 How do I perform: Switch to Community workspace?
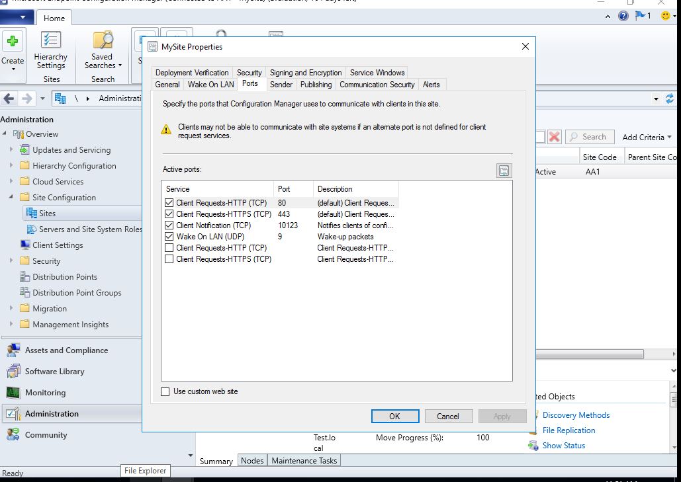tap(46, 434)
